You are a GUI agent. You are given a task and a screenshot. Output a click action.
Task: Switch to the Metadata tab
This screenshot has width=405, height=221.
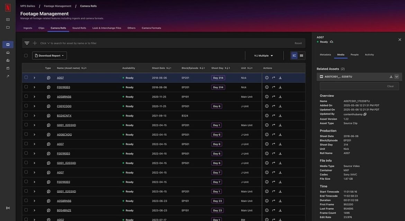pos(326,54)
